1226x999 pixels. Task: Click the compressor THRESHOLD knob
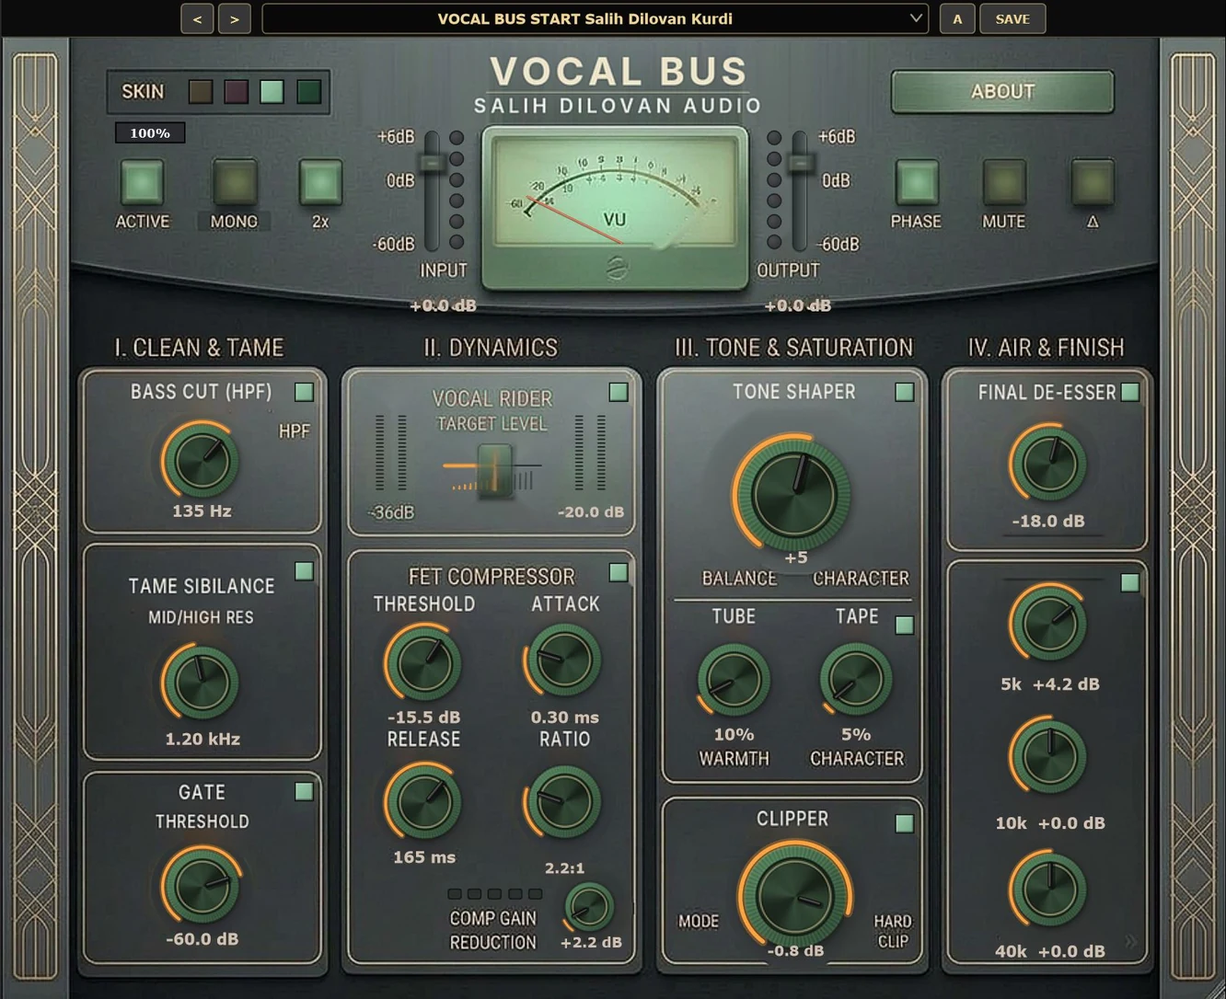(x=423, y=662)
